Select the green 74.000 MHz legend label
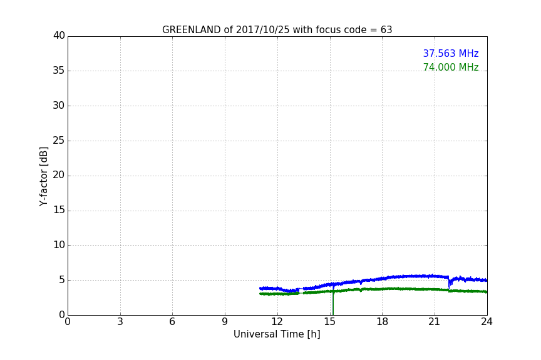 451,67
